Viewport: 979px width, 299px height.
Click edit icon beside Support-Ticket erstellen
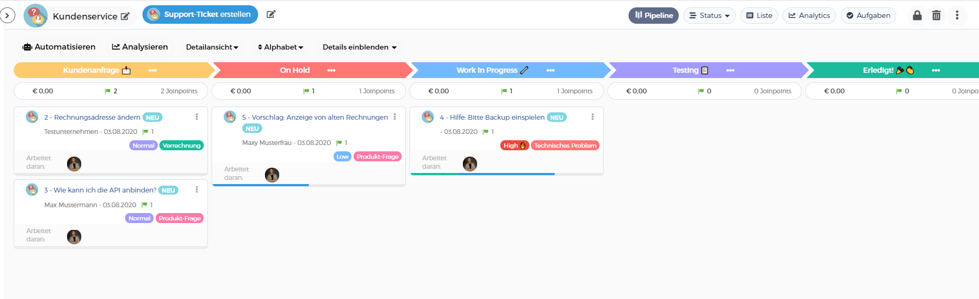tap(271, 14)
